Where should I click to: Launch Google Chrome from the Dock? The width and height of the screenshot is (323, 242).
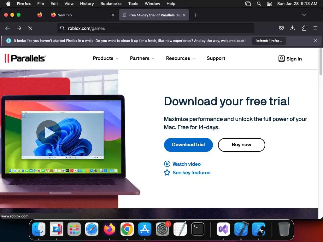click(127, 229)
